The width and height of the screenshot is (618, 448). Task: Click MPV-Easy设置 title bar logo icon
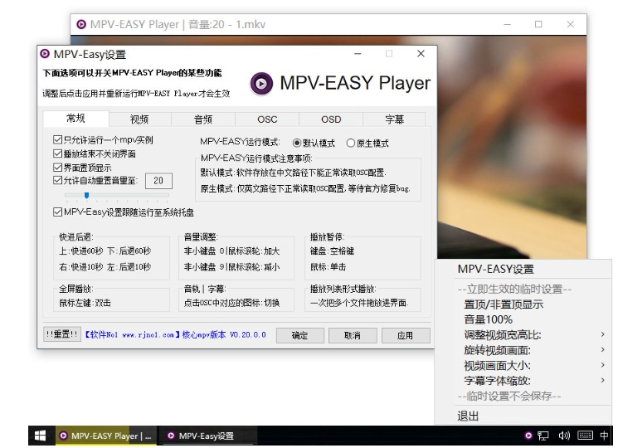[45, 54]
